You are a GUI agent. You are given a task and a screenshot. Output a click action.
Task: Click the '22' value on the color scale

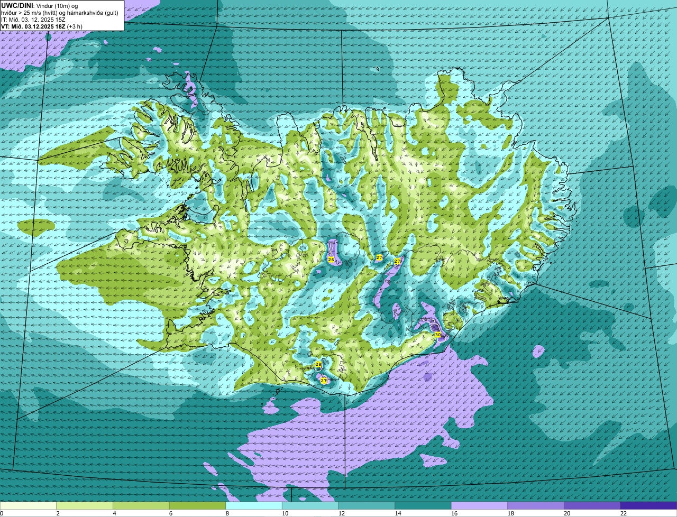624,513
